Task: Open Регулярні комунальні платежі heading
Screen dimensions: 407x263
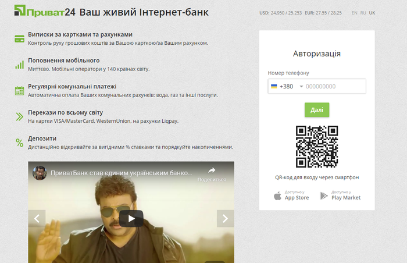Action: click(x=72, y=87)
